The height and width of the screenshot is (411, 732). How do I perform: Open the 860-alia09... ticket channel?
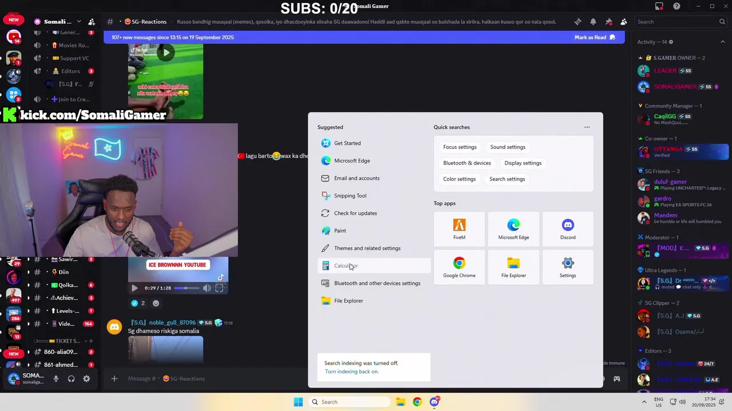point(63,352)
